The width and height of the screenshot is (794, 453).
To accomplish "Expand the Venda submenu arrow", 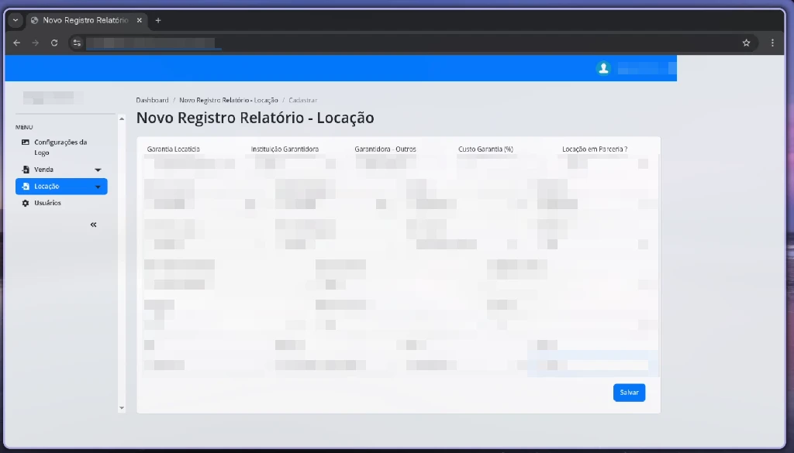I will click(x=98, y=170).
